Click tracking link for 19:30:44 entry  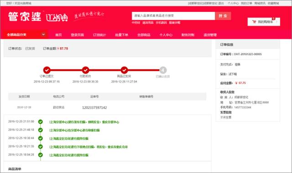click(69, 139)
